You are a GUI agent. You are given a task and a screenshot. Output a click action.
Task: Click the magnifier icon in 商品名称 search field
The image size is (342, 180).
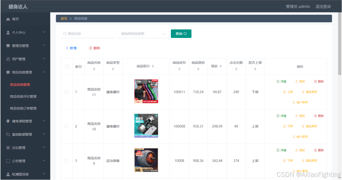click(65, 34)
